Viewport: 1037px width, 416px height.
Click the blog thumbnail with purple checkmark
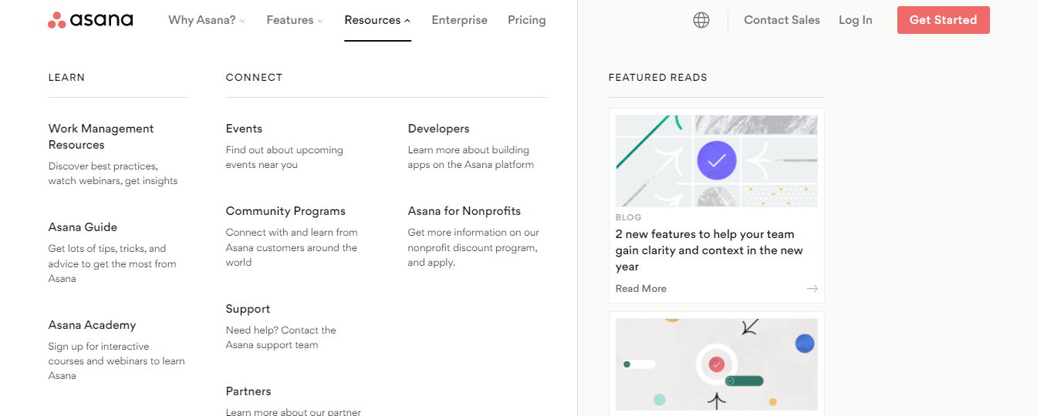pos(716,161)
